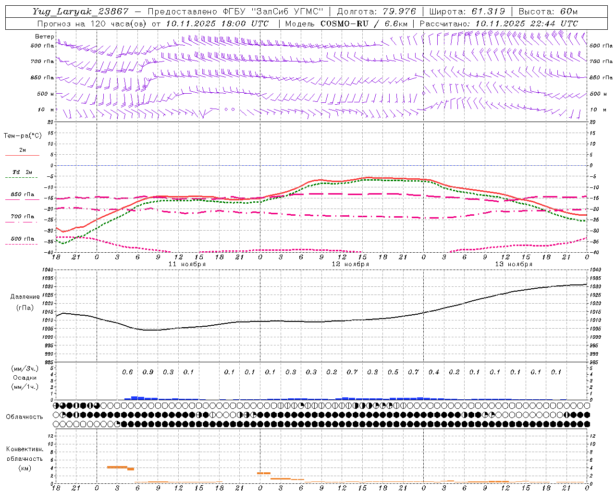Click the station name Yug_Laryak_23867
The height and width of the screenshot is (492, 615).
point(80,12)
